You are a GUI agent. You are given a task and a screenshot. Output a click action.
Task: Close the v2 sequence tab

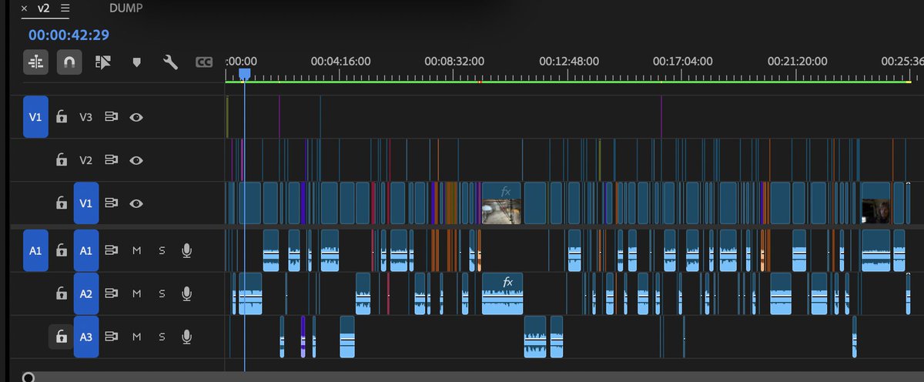click(25, 8)
